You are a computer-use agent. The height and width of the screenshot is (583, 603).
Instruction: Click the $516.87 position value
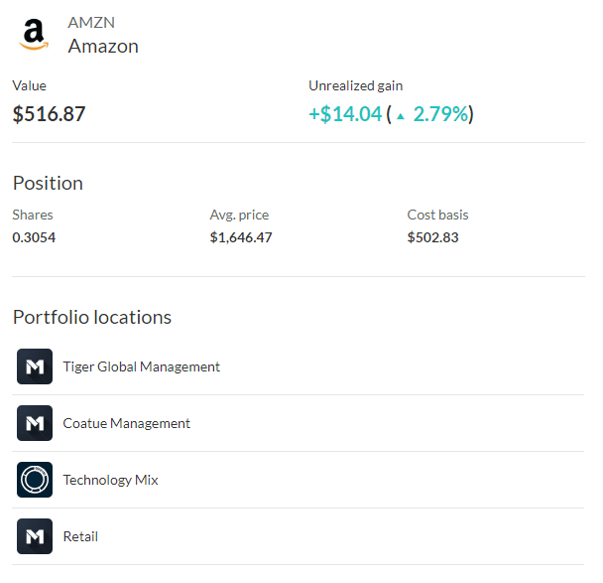49,114
